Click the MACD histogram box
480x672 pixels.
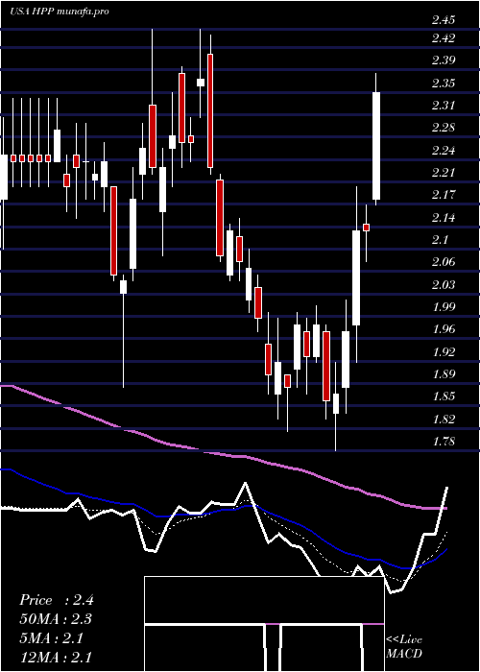click(x=264, y=624)
